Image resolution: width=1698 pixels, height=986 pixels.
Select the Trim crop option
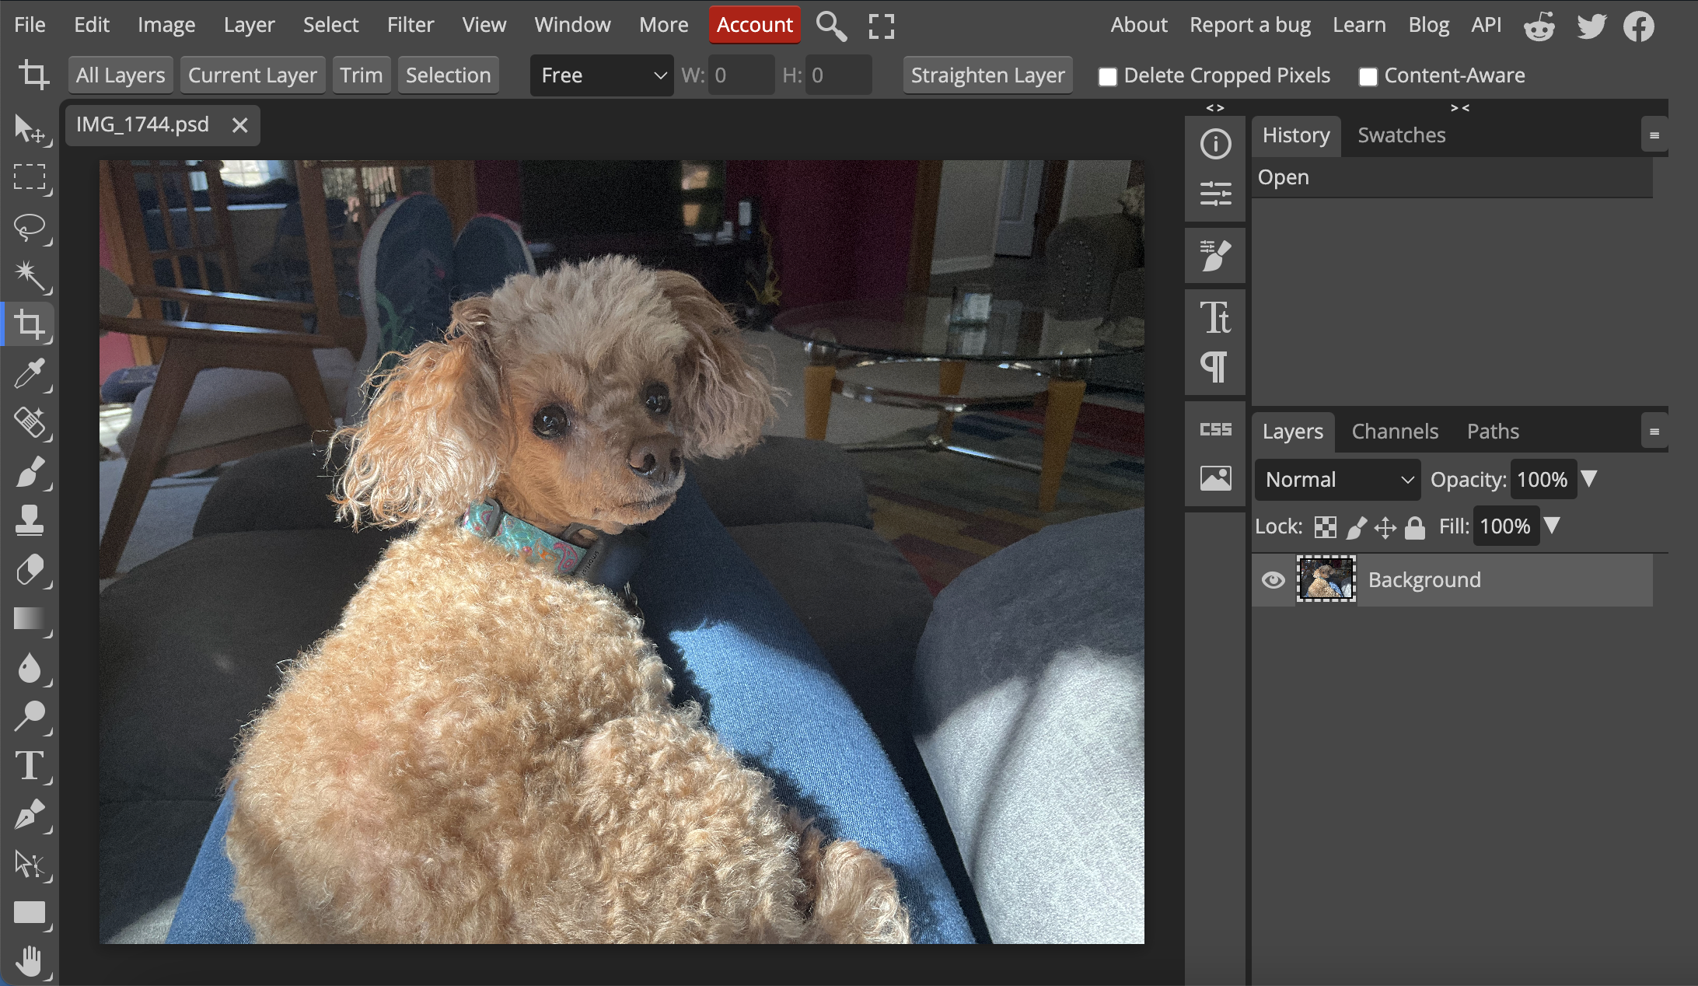point(362,74)
